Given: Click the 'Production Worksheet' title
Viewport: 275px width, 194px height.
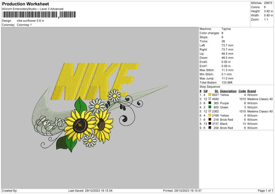Looking at the screenshot, I should 25,4.
